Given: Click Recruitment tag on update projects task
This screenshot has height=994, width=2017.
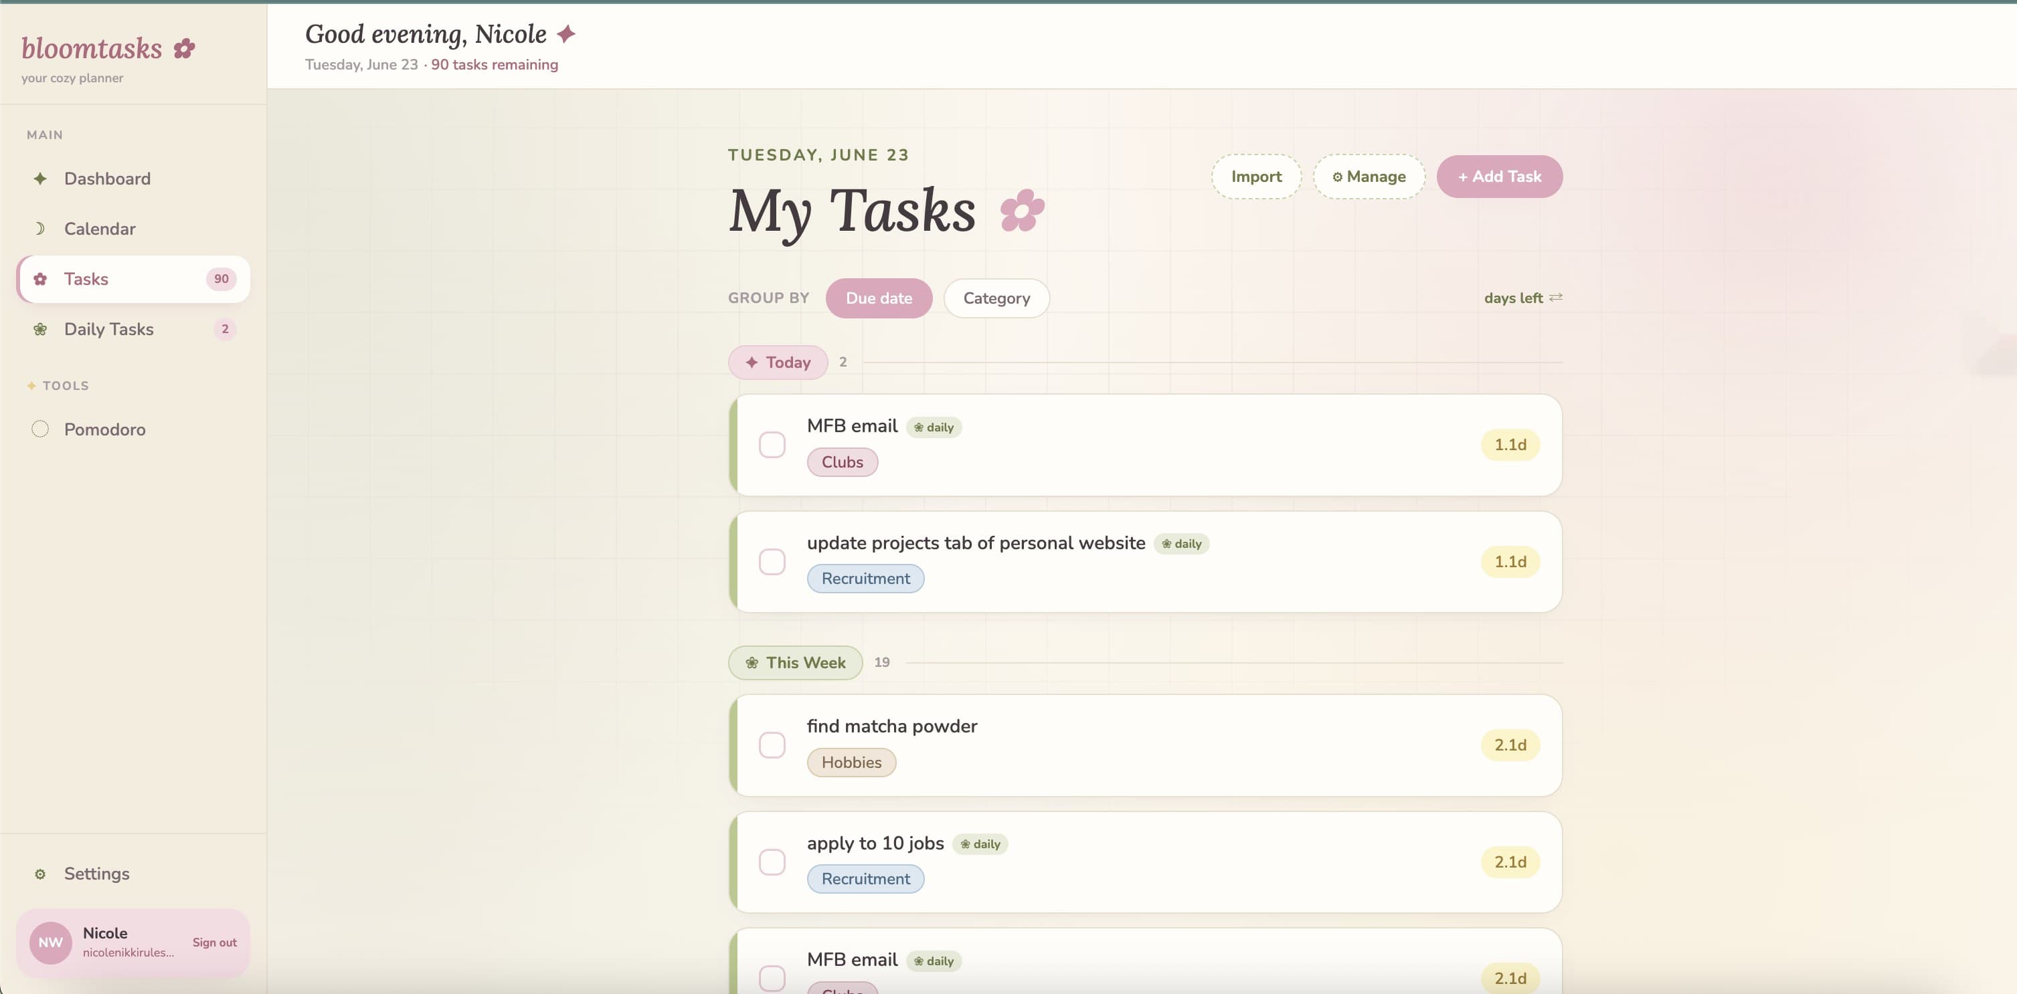Looking at the screenshot, I should [865, 579].
